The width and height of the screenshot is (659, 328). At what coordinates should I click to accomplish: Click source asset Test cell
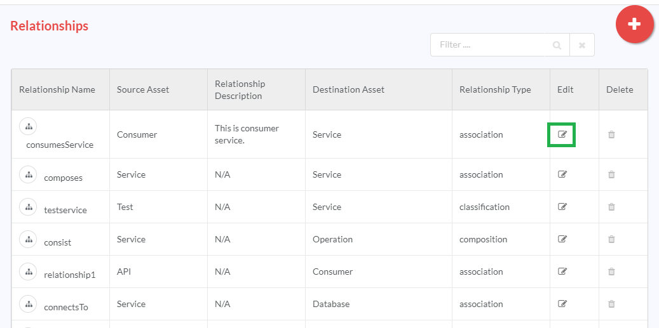pos(125,207)
